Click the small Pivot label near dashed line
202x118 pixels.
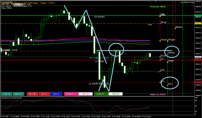point(150,25)
